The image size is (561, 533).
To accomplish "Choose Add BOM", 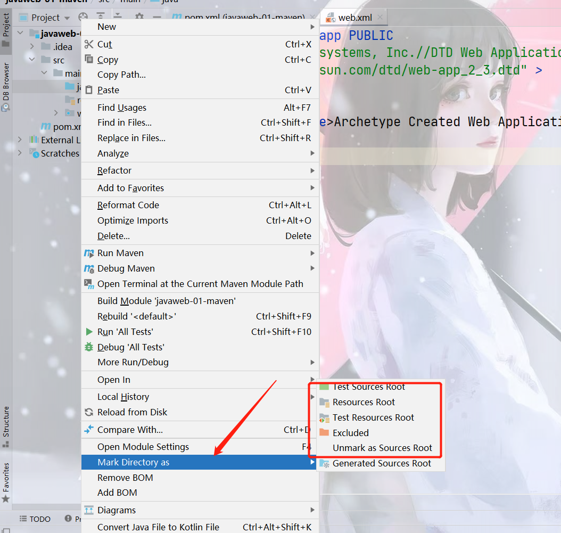I will click(200, 493).
